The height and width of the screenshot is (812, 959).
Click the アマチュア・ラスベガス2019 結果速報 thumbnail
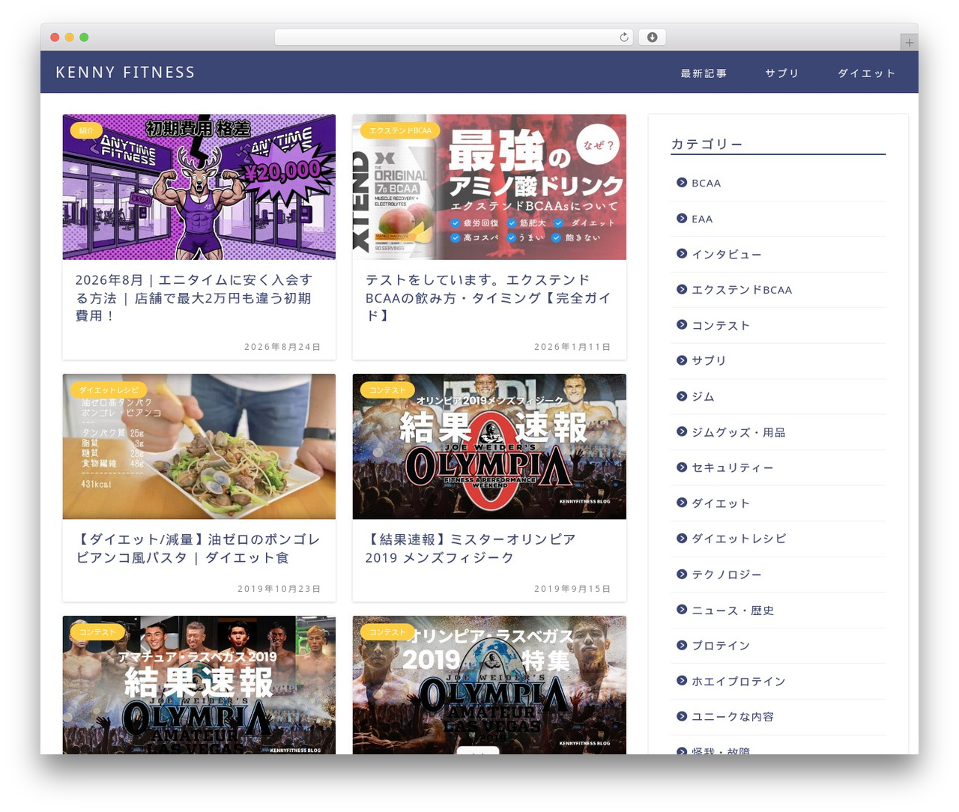(199, 685)
